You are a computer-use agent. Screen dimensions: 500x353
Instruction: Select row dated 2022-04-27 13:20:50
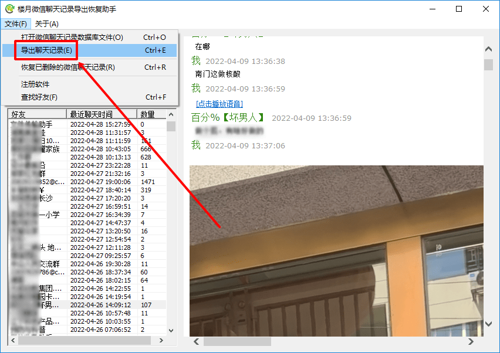(87, 231)
